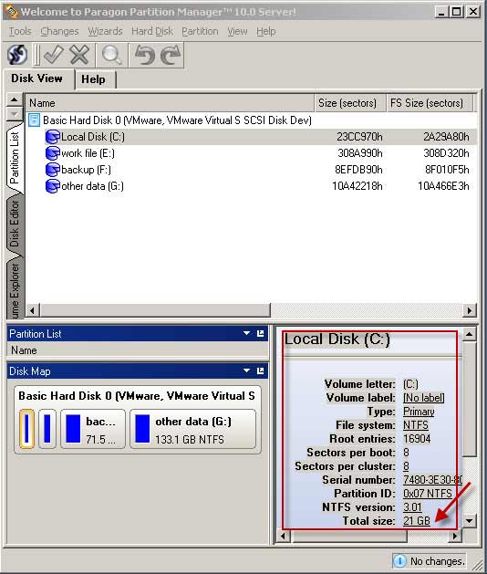Click the No changes status text
The height and width of the screenshot is (574, 487).
437,561
